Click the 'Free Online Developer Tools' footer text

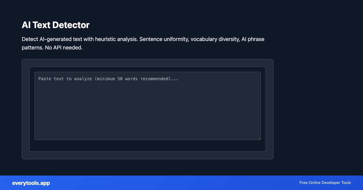tap(325, 183)
